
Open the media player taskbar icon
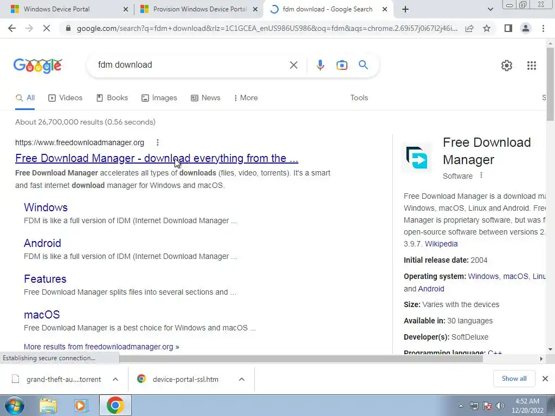81,406
